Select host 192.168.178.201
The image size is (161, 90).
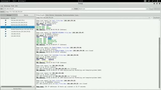(x=17, y=34)
